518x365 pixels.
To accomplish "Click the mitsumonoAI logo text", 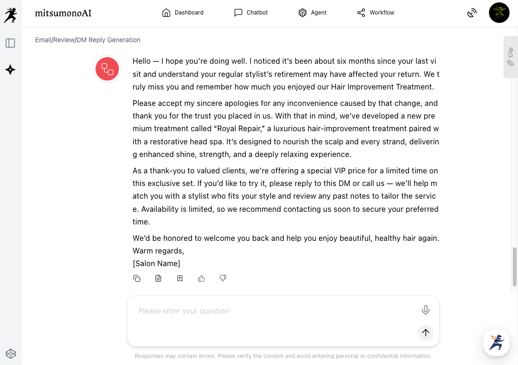I will [x=63, y=13].
